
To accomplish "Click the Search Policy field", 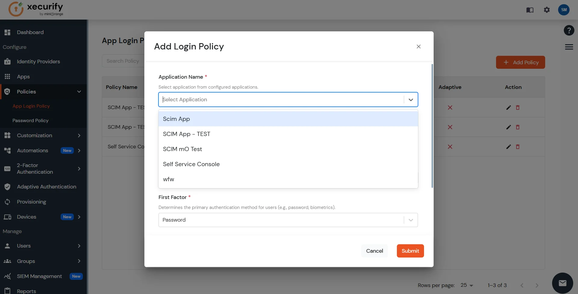I will tap(123, 61).
